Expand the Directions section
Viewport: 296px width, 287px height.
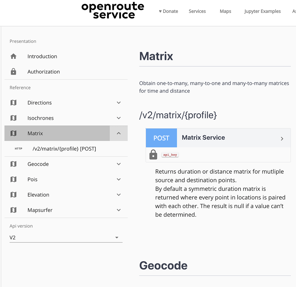coord(118,102)
